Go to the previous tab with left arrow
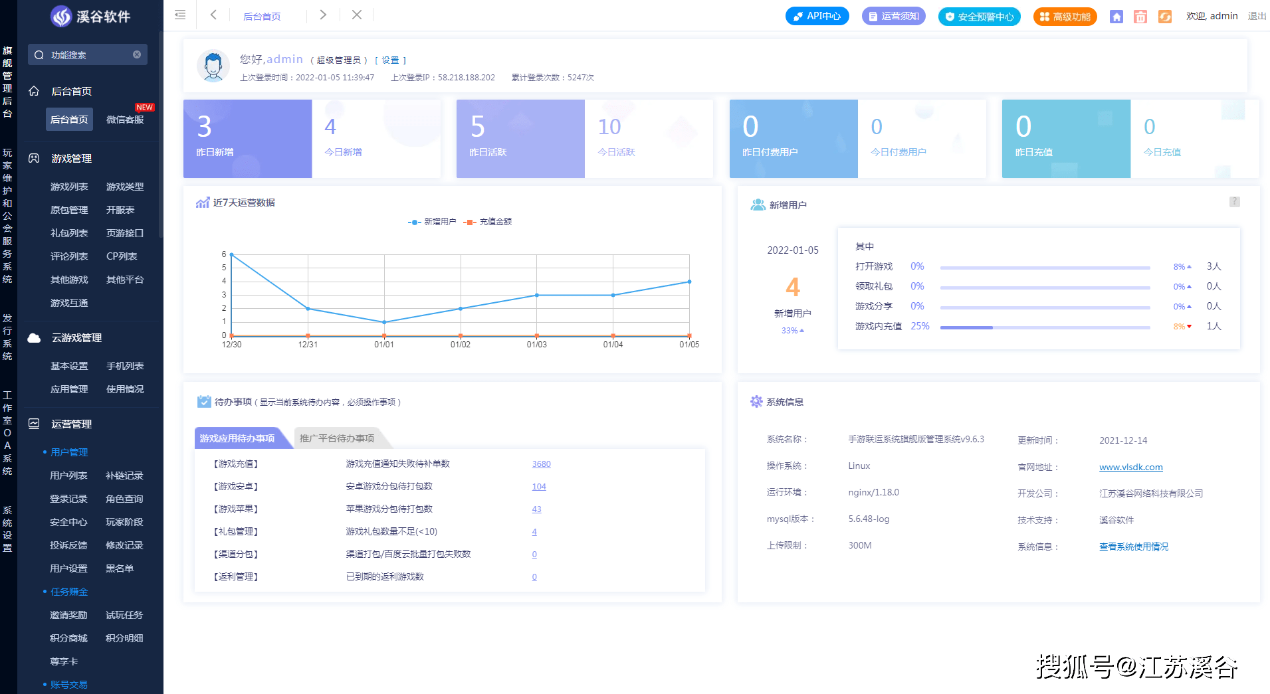 click(213, 15)
